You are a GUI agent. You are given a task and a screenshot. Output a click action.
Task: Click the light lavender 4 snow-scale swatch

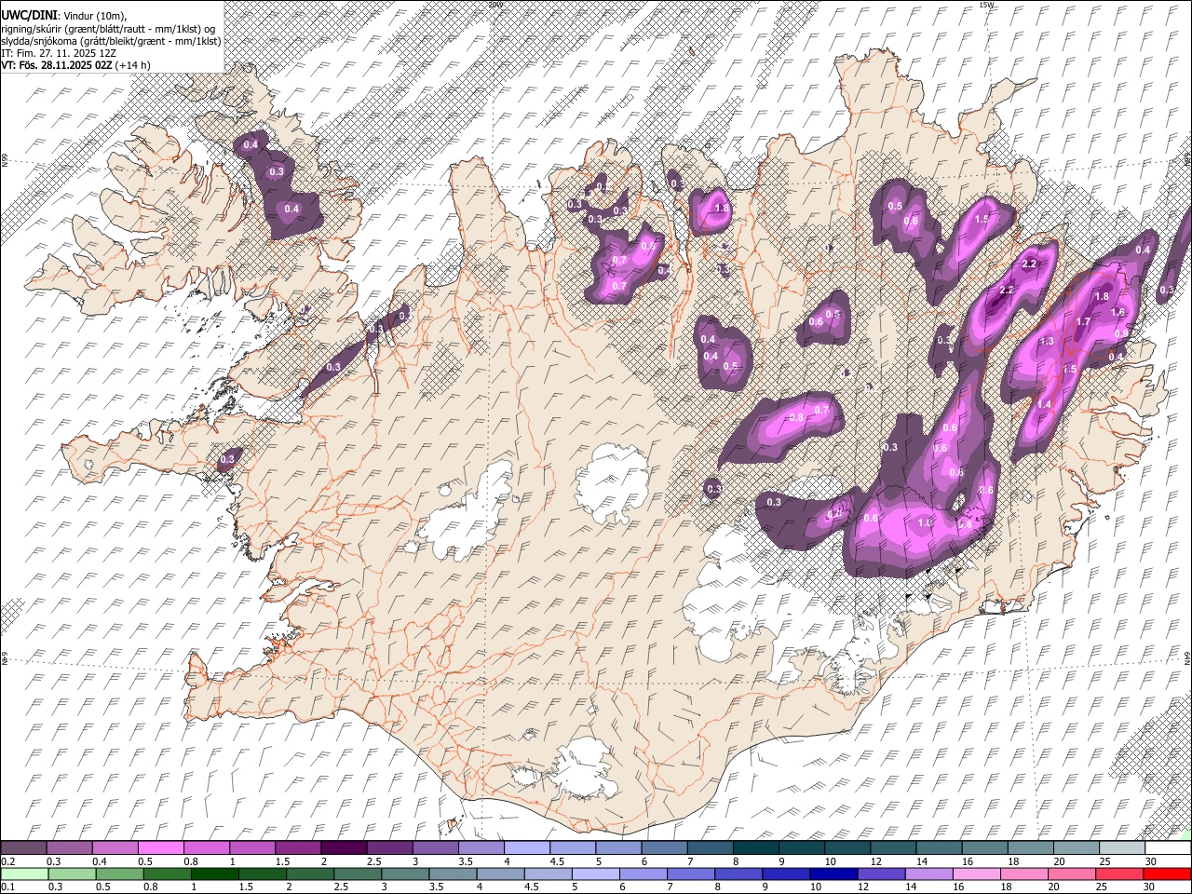tap(527, 848)
